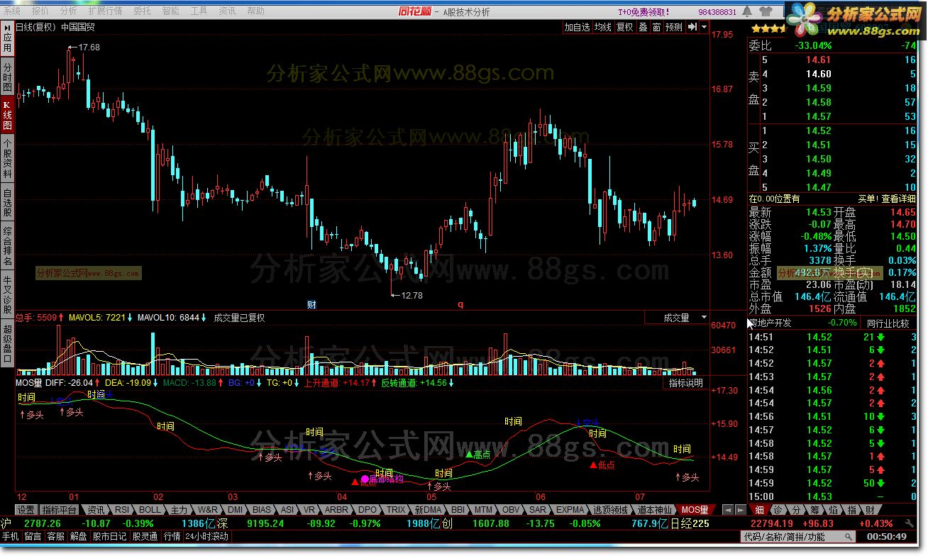Open the 报价 menu
This screenshot has width=928, height=556.
pos(40,11)
